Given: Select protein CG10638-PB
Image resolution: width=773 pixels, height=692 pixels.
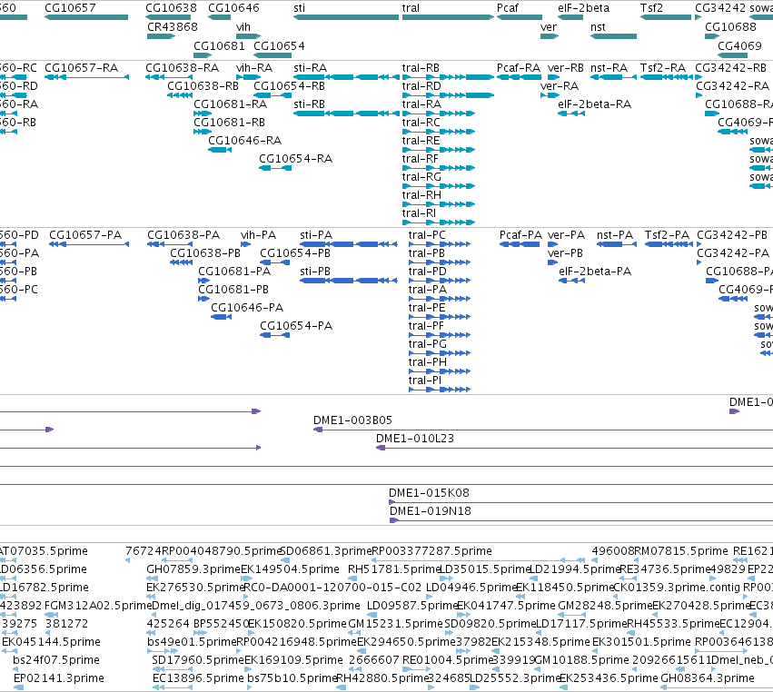Looking at the screenshot, I should coord(181,262).
